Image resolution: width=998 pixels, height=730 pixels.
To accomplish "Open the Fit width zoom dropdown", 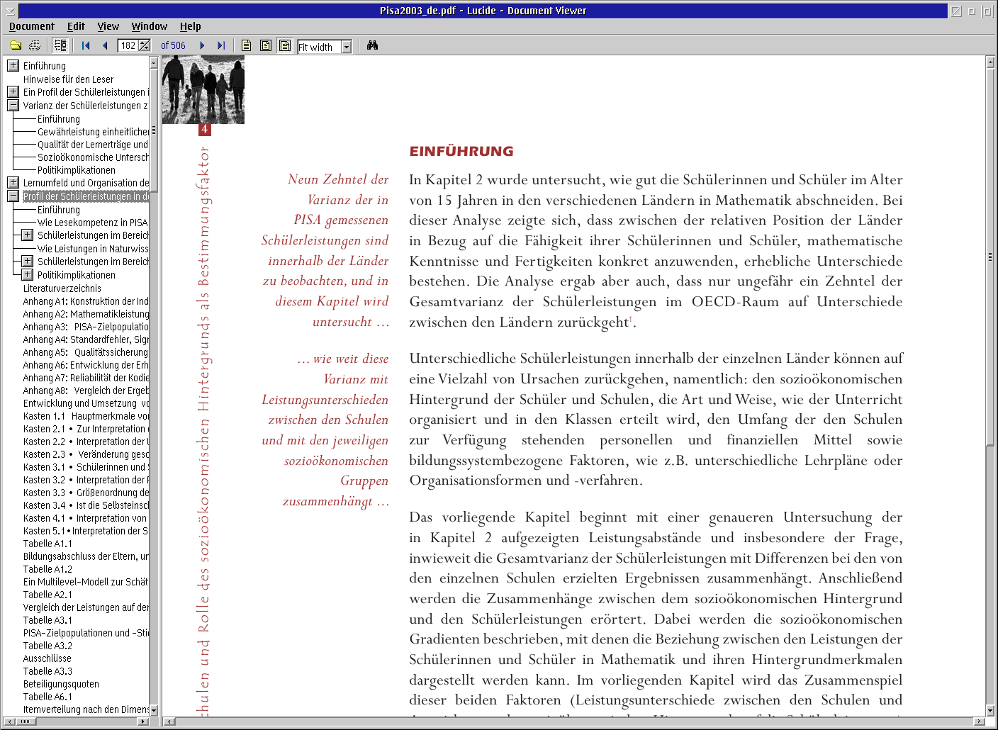I will (x=347, y=47).
